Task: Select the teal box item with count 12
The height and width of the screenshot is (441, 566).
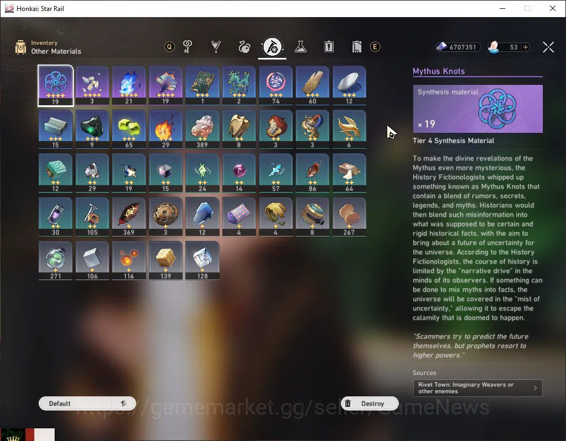Action: (55, 173)
